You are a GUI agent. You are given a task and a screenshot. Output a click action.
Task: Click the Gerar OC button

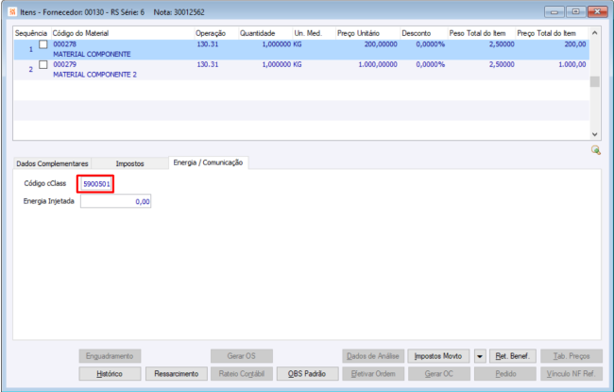pyautogui.click(x=439, y=374)
